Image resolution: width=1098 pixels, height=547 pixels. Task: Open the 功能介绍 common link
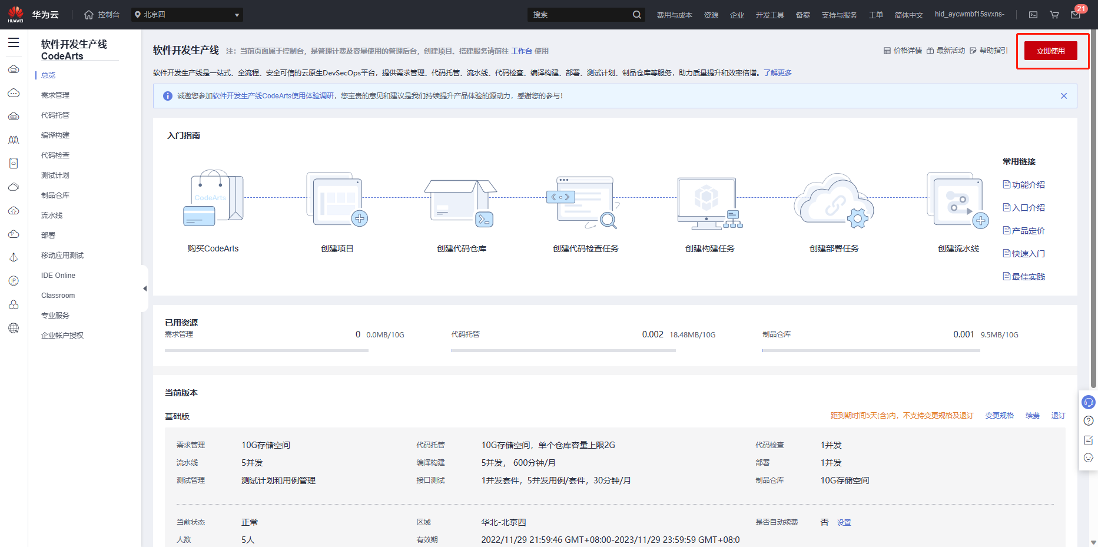click(x=1024, y=185)
